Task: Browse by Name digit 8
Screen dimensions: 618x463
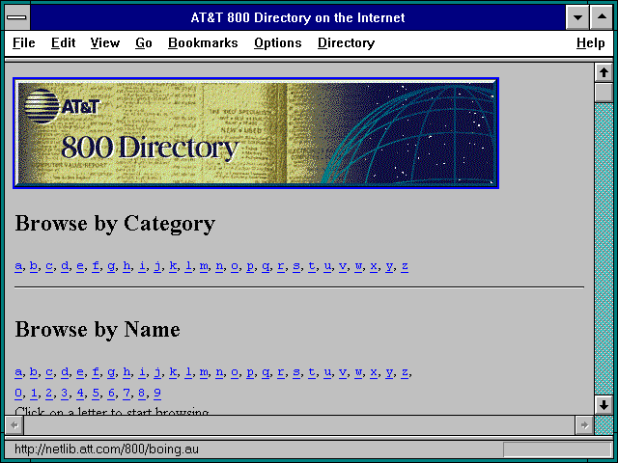Action: coord(142,393)
